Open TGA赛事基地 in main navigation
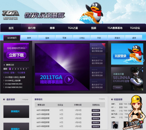Viewport: 146px width, 130px height. click(x=115, y=28)
